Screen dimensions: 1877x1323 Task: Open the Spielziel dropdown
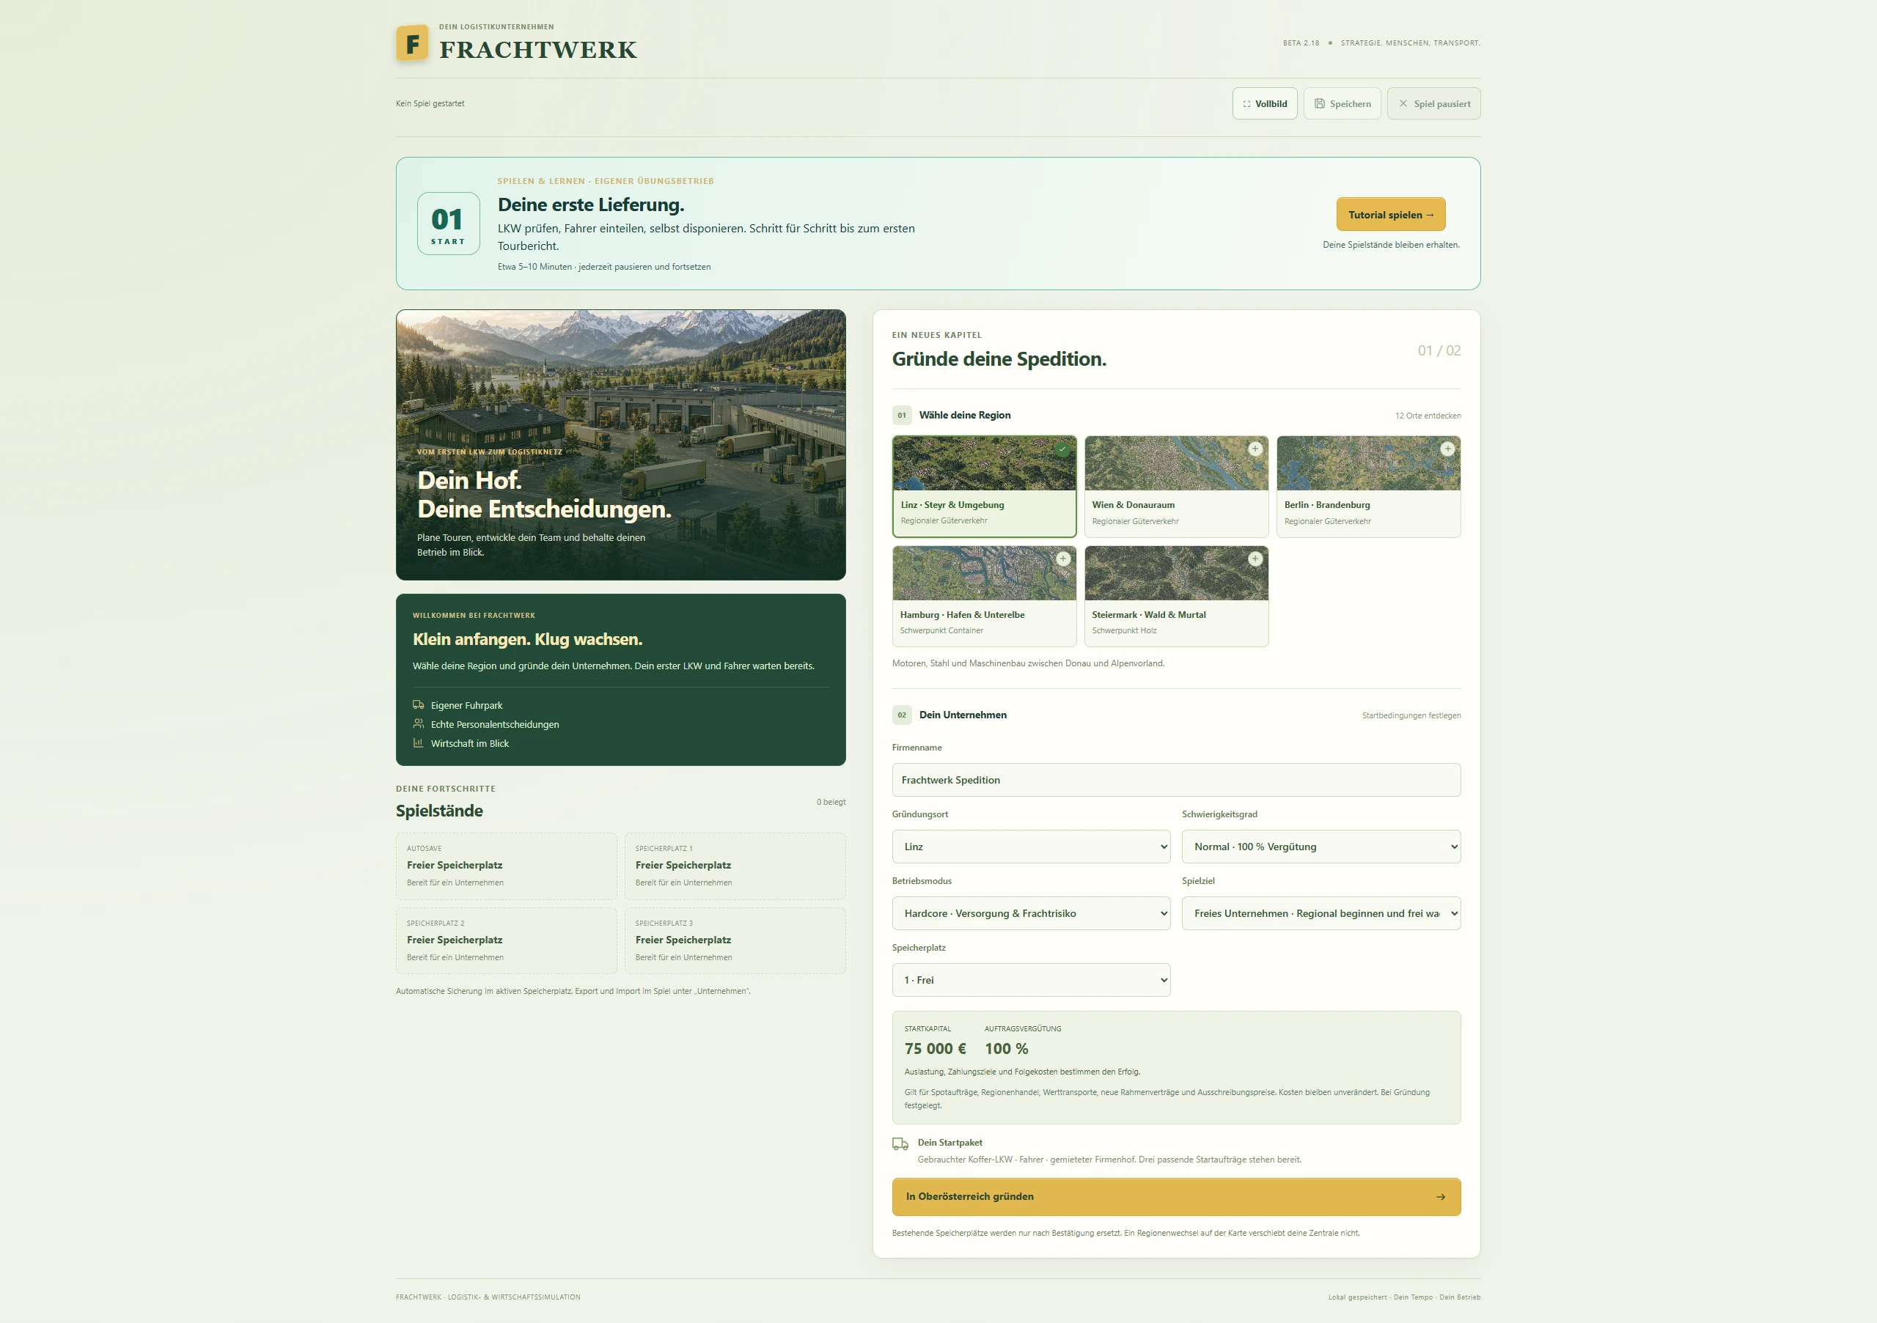[x=1321, y=913]
